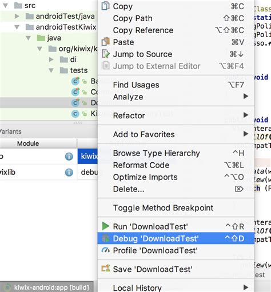Image resolution: width=271 pixels, height=292 pixels.
Task: Click the info icon beside the kiwixlib module
Action: coord(69,173)
